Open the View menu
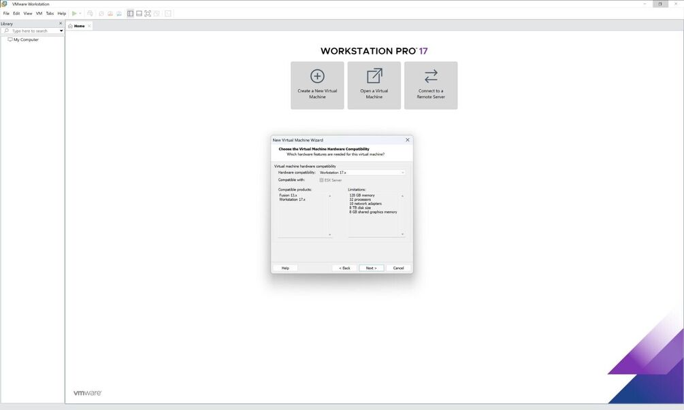This screenshot has width=684, height=410. pyautogui.click(x=27, y=14)
